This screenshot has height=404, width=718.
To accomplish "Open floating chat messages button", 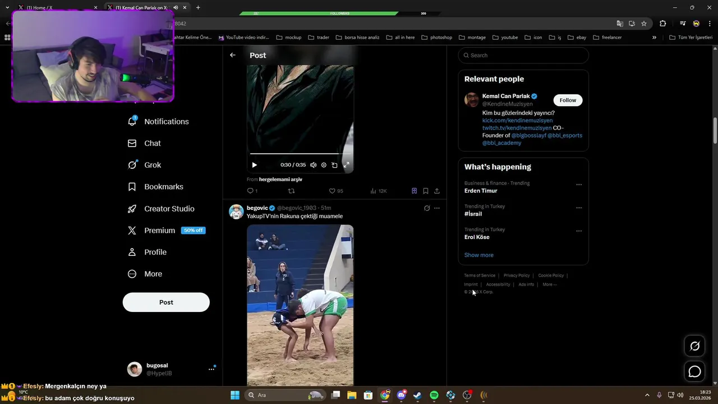I will (694, 371).
